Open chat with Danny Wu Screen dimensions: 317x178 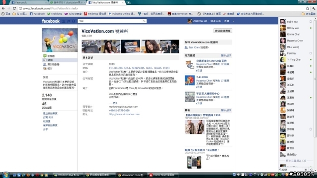296,28
